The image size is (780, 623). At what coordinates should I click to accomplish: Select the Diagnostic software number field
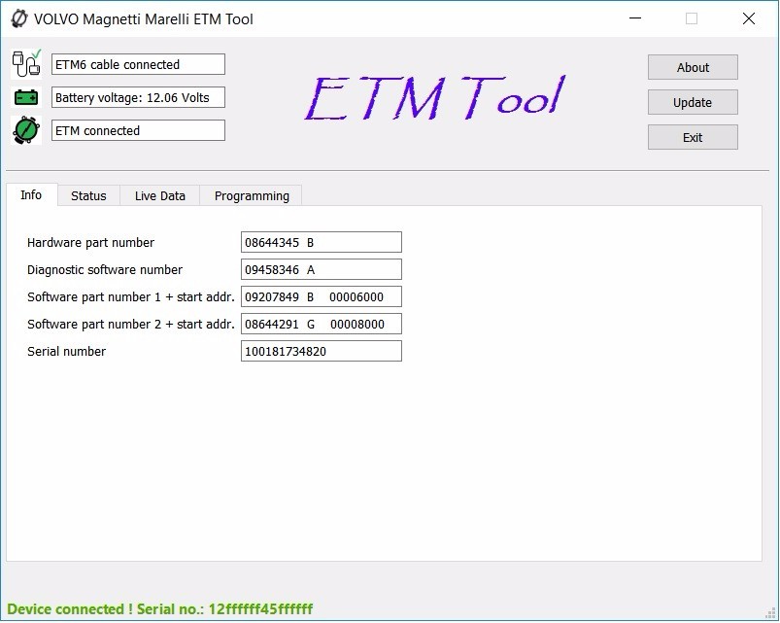click(x=321, y=269)
